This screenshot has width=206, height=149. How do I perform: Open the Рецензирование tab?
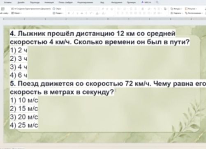click(x=85, y=2)
